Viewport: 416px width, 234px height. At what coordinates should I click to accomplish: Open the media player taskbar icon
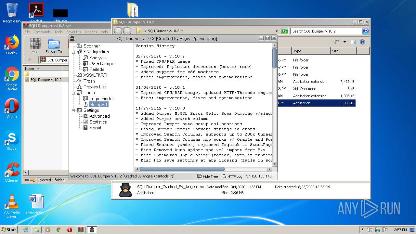(x=48, y=230)
